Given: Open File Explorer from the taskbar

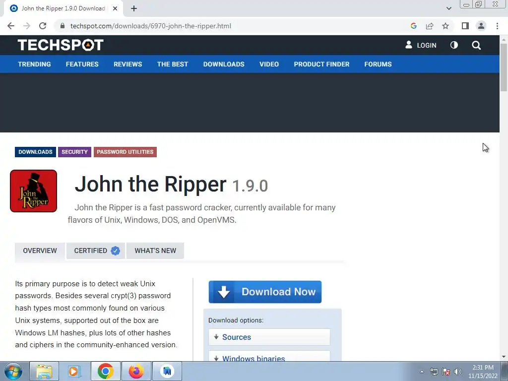Looking at the screenshot, I should (x=44, y=371).
